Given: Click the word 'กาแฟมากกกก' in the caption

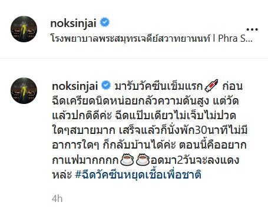Looking at the screenshot, I should point(85,160).
